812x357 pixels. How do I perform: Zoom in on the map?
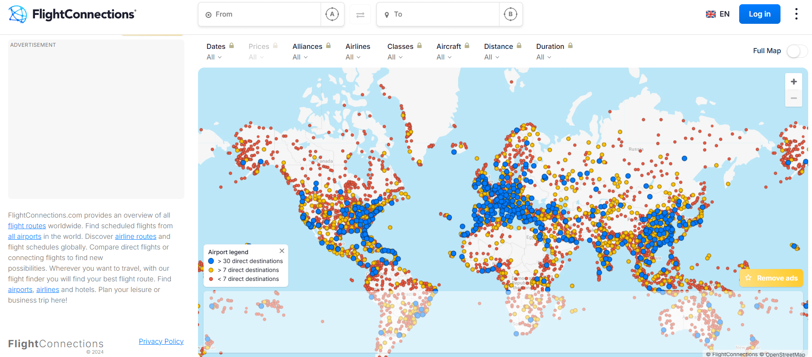(794, 82)
